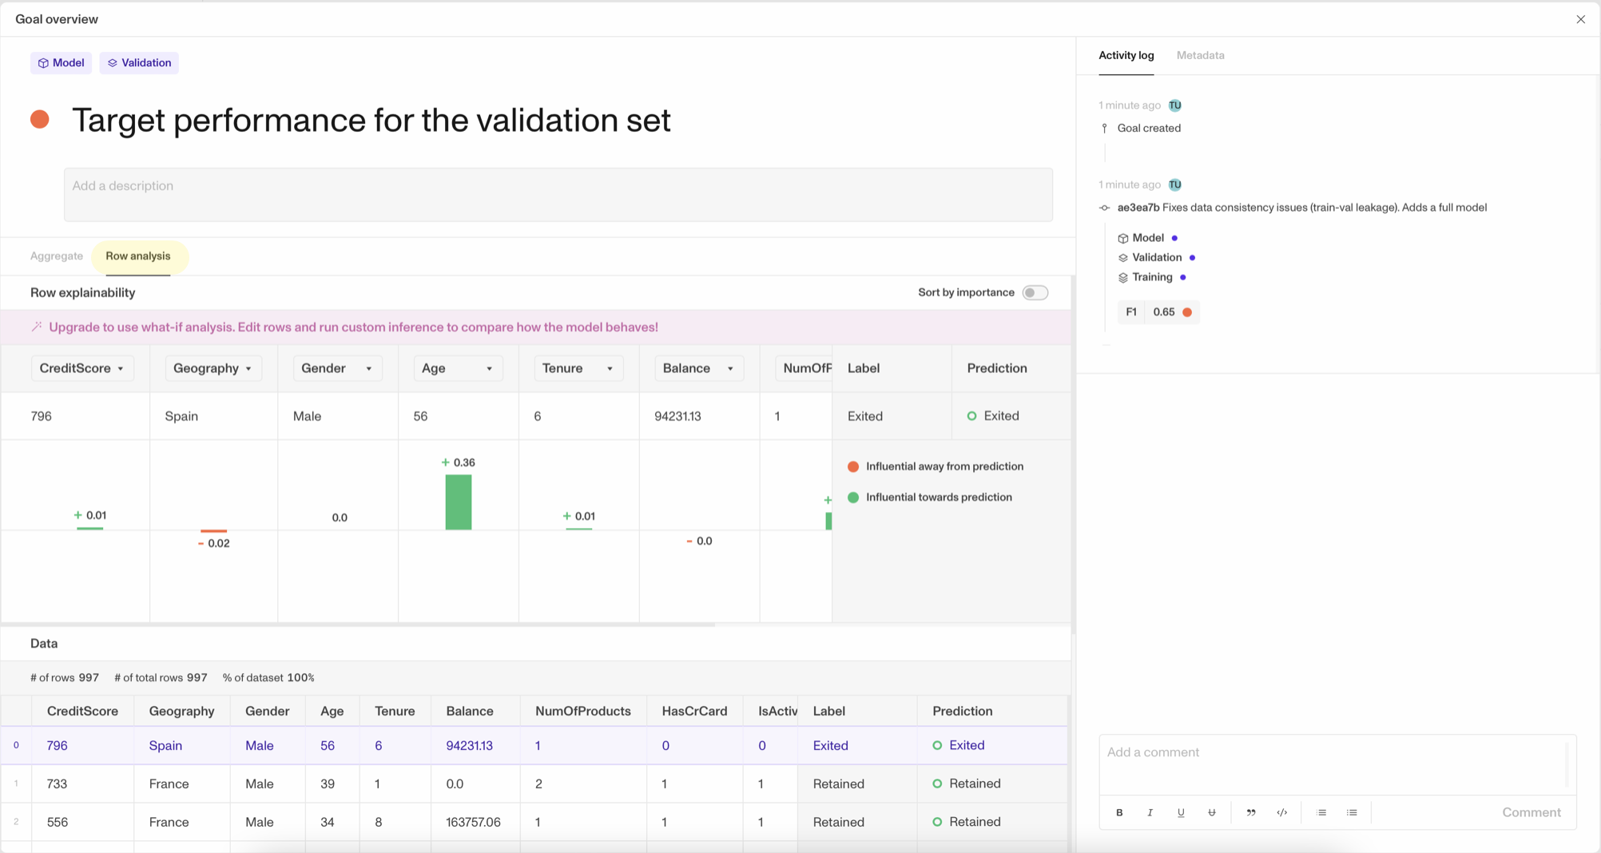Apply underline formatting in comment box
This screenshot has width=1601, height=853.
[1181, 812]
